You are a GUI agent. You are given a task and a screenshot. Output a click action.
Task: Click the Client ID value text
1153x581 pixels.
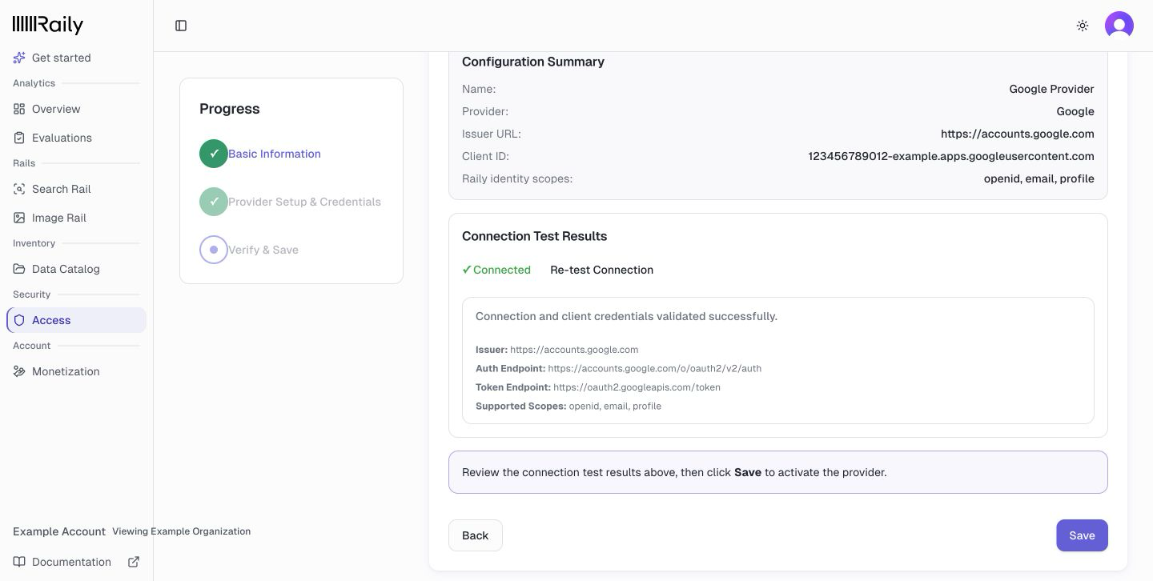[x=951, y=156]
